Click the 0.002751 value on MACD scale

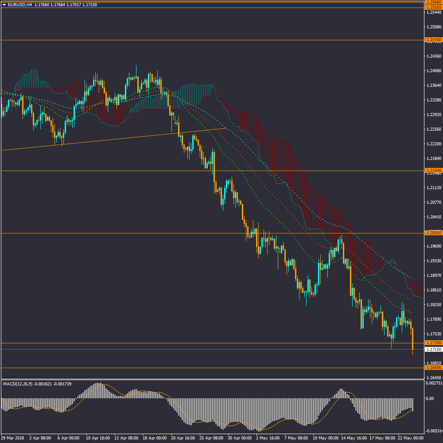433,382
